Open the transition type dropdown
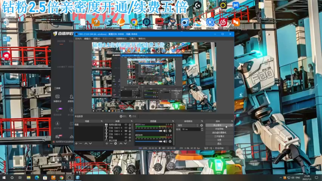322x181 pixels. [188, 125]
